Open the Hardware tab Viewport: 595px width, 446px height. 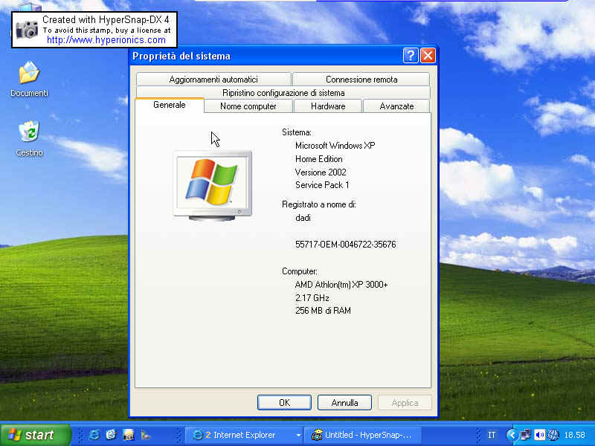coord(328,106)
